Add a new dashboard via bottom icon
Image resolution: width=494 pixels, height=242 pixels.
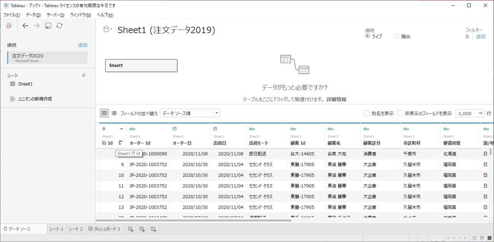point(142,229)
